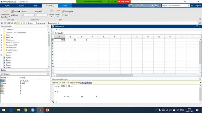Click Documents in the address path
The height and width of the screenshot is (113, 202).
point(52,23)
